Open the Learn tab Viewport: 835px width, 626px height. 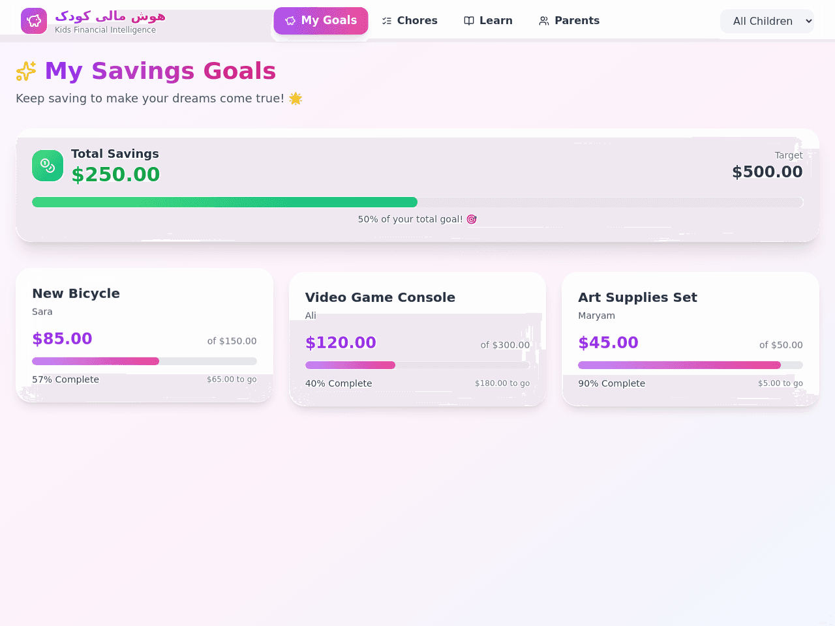(488, 21)
